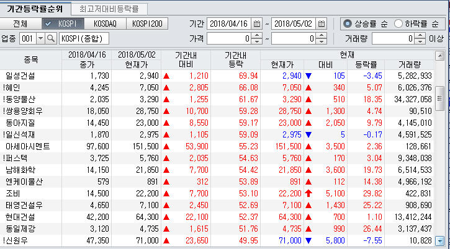This screenshot has height=249, width=450.
Task: Increase minimum price with up stepper
Action: coord(257,35)
